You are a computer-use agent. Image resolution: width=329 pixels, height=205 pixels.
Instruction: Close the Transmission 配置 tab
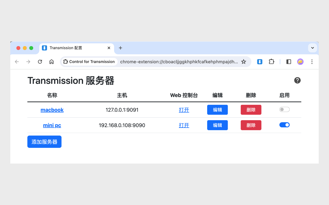pyautogui.click(x=109, y=48)
